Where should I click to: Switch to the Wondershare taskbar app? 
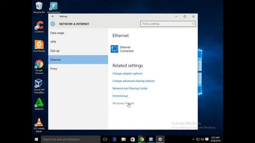[151, 139]
